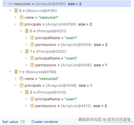
Task: Select the "resource2" string value
Action: [x=49, y=79]
